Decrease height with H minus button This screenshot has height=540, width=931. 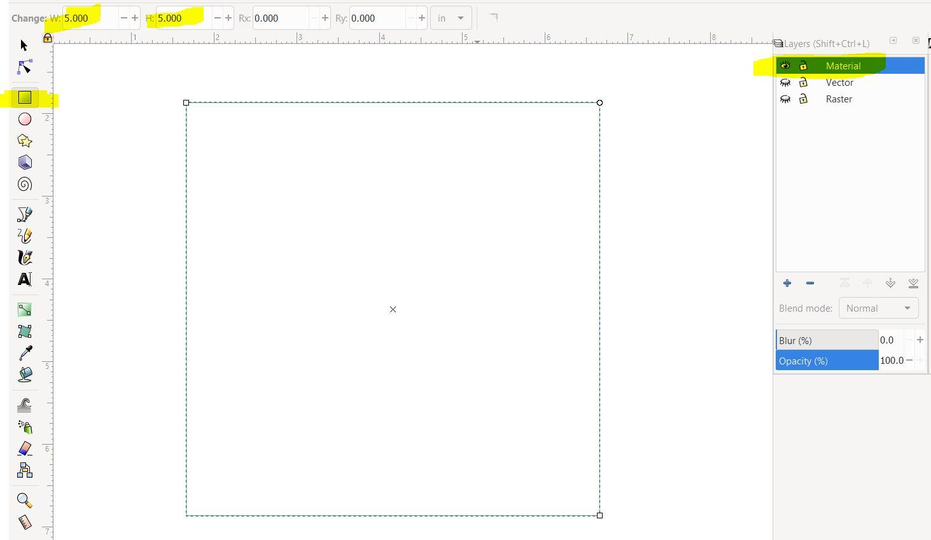coord(217,18)
